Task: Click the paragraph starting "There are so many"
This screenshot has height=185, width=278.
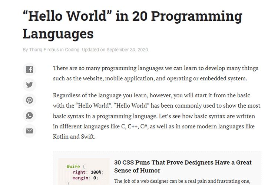Action: tap(156, 73)
